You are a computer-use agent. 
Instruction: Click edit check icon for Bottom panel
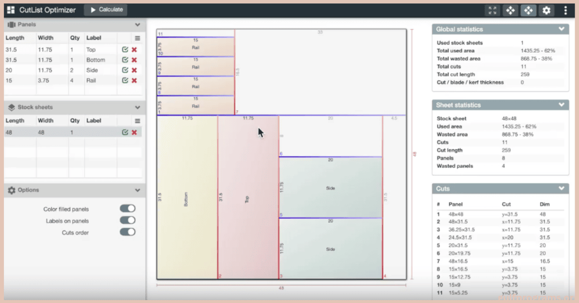tap(125, 60)
